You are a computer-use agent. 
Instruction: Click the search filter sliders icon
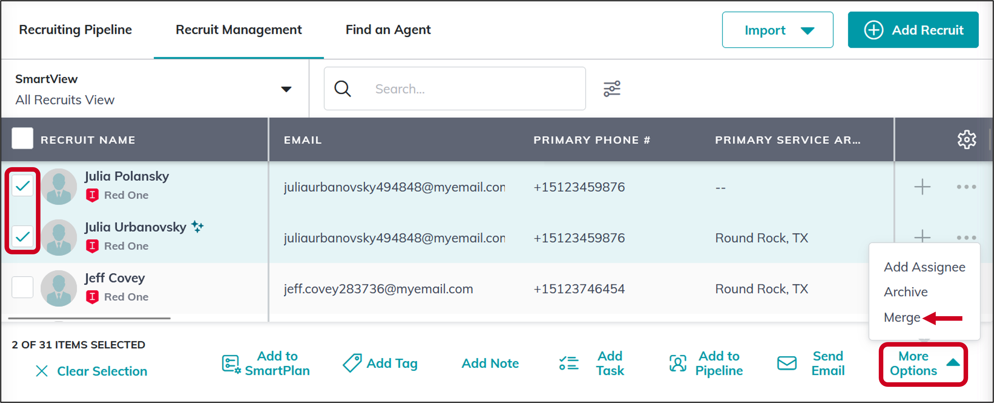click(612, 88)
